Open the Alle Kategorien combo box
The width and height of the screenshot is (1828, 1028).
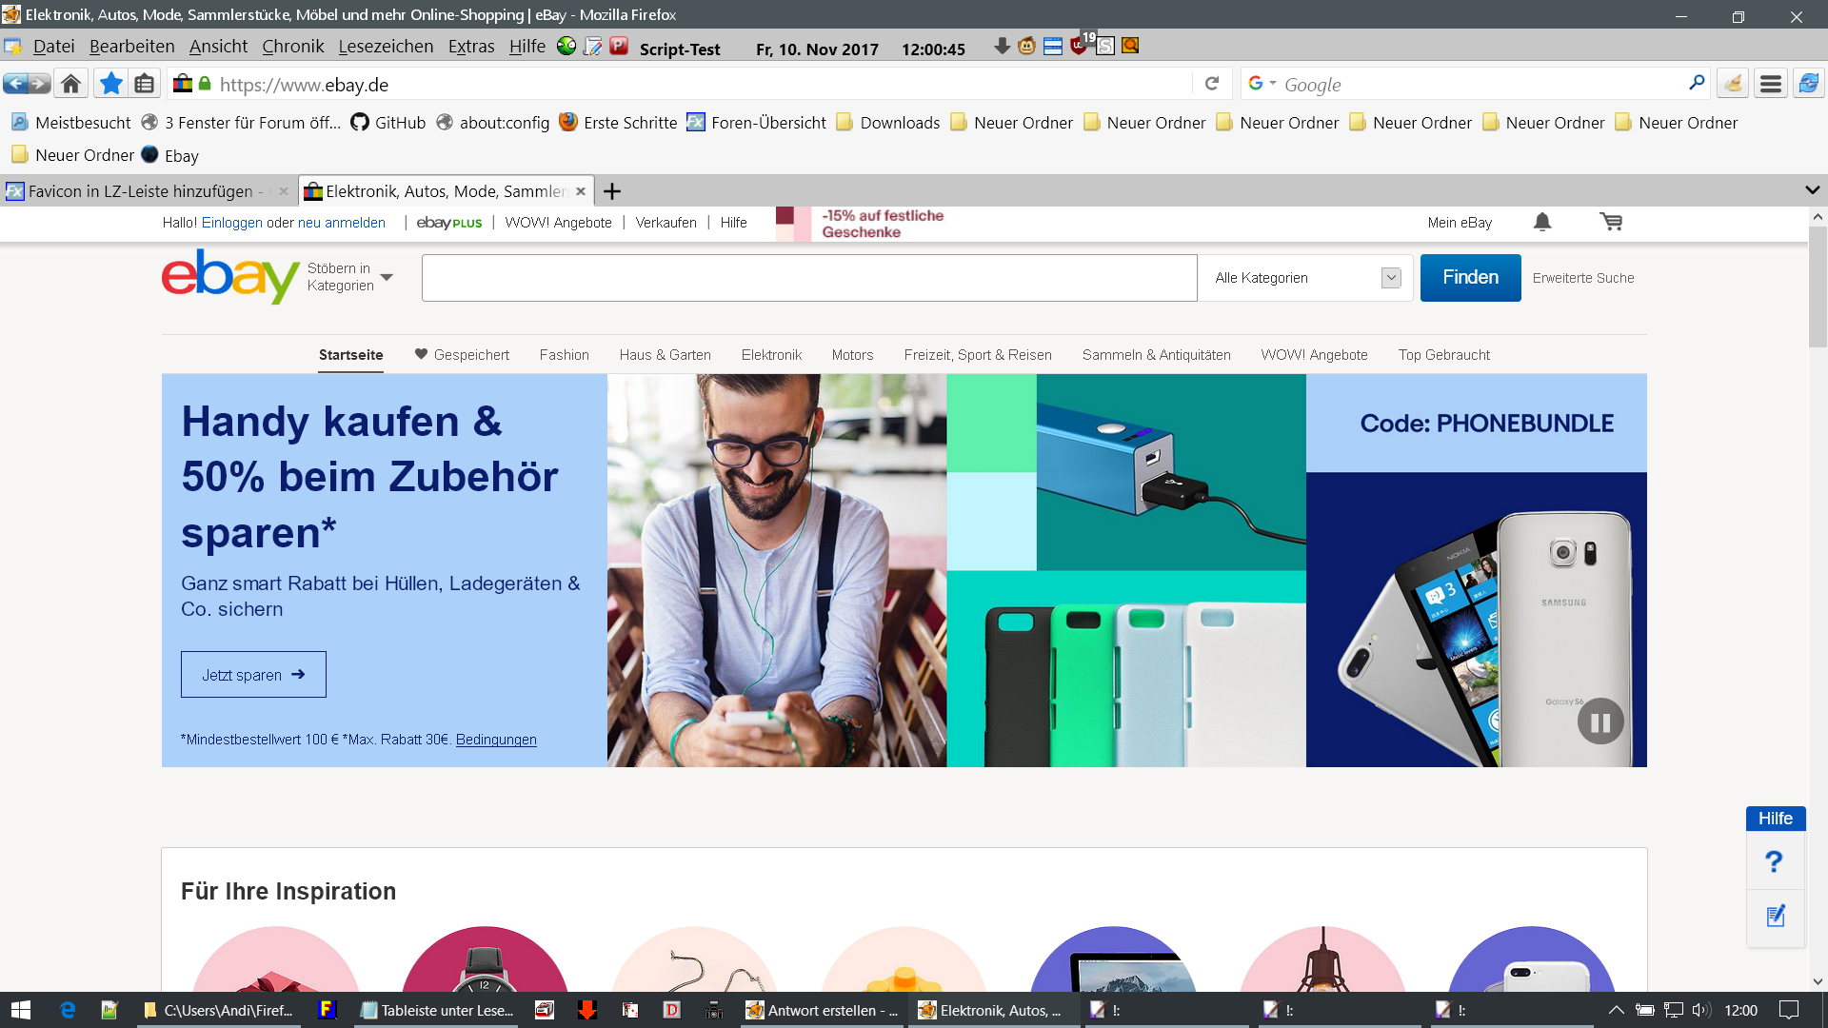[x=1305, y=278]
